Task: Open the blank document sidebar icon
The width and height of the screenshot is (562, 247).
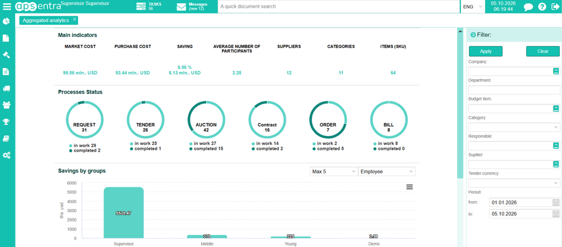Action: click(6, 38)
